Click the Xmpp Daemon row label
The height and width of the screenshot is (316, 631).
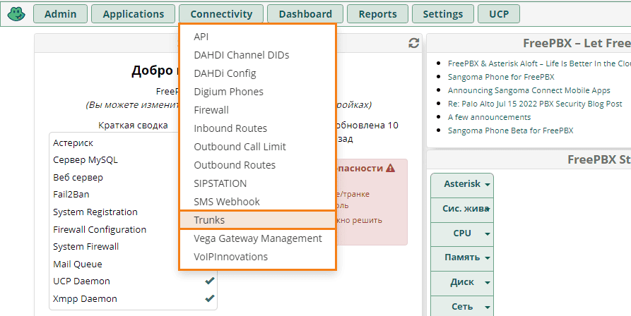click(x=85, y=299)
